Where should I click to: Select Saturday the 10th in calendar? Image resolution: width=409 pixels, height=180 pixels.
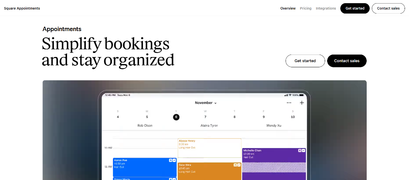[x=293, y=117]
